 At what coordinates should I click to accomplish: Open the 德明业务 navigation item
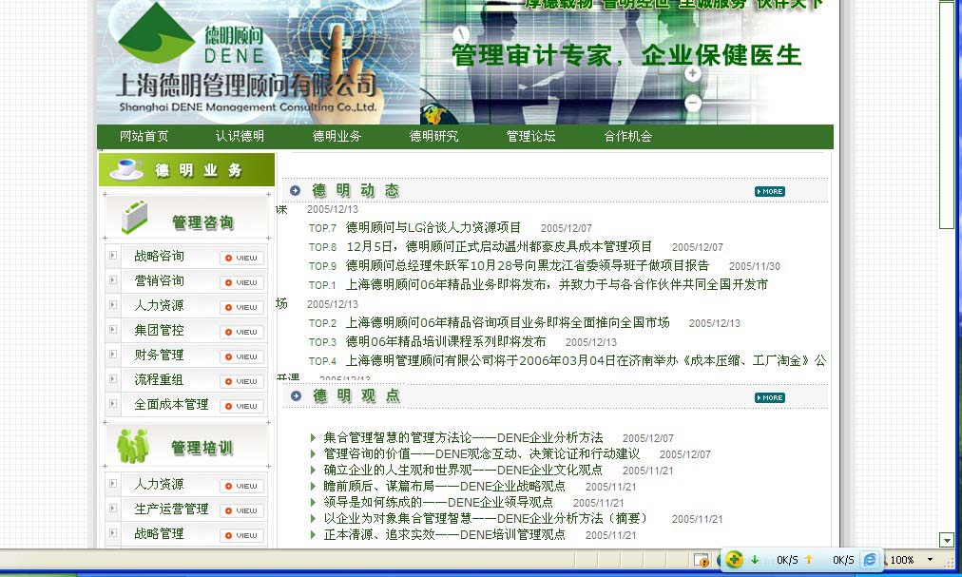(x=337, y=136)
